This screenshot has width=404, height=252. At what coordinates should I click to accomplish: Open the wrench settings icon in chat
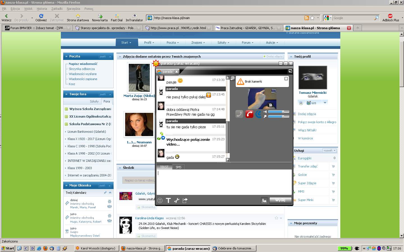coord(177,200)
